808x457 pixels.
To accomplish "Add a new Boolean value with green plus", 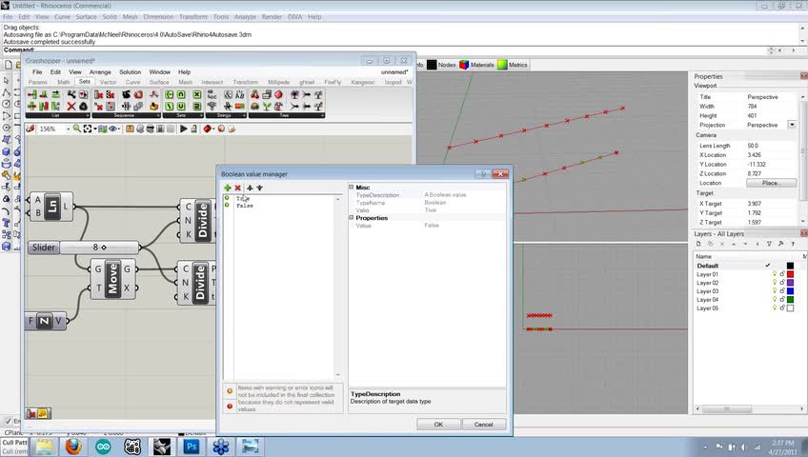I will (x=227, y=188).
